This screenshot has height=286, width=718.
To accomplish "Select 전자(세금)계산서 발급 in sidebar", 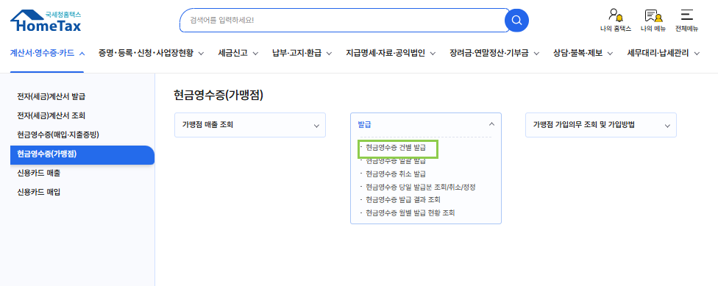I will [51, 96].
